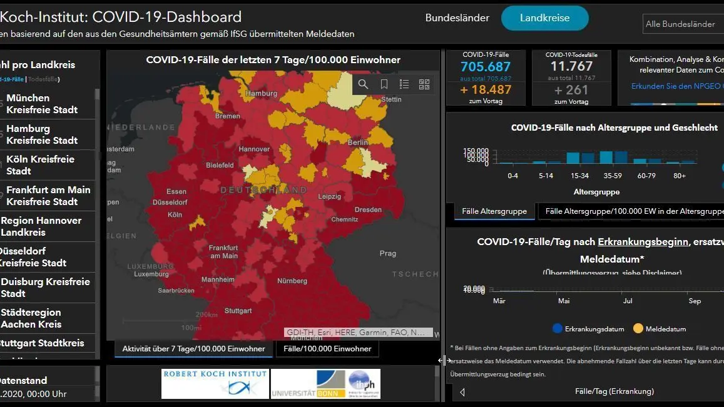Click the ihph institute logo

click(x=363, y=383)
